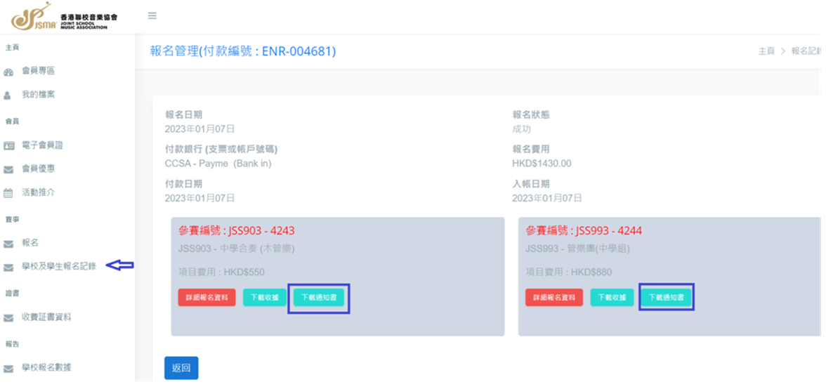This screenshot has height=389, width=826.
Task: Click the 主頁 breadcrumb link
Action: (766, 51)
